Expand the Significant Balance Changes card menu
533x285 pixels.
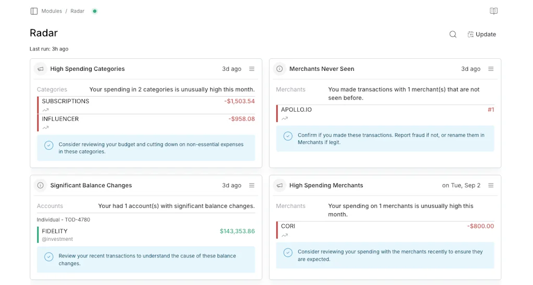pyautogui.click(x=251, y=185)
